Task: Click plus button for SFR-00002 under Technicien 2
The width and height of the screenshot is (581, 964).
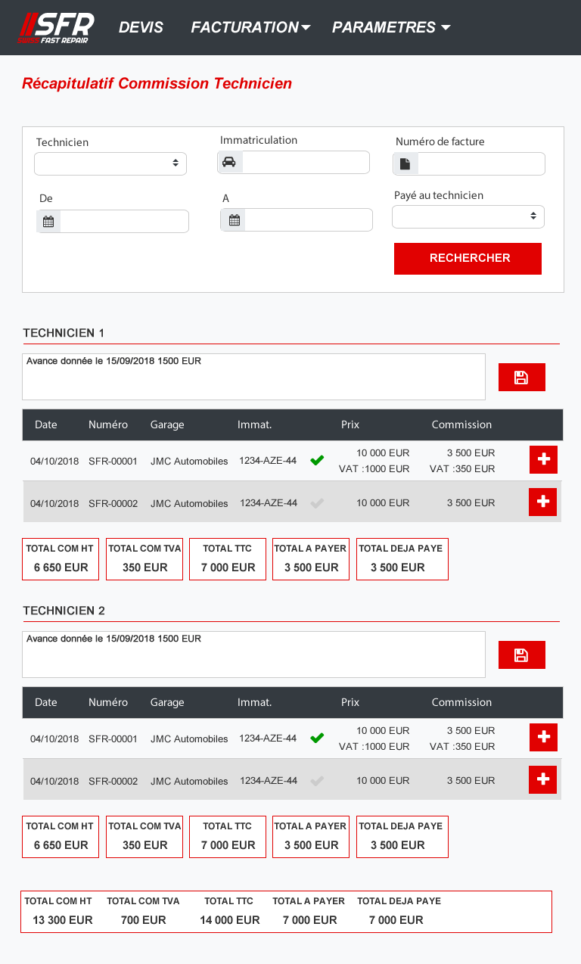Action: click(x=543, y=779)
